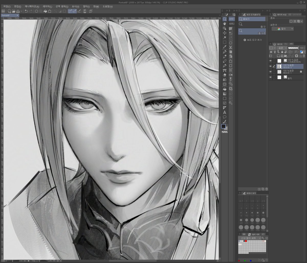Select the Decoration ribbon tool

[x=225, y=70]
